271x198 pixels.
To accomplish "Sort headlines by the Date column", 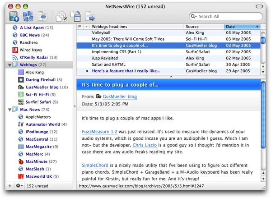I will [x=242, y=27].
